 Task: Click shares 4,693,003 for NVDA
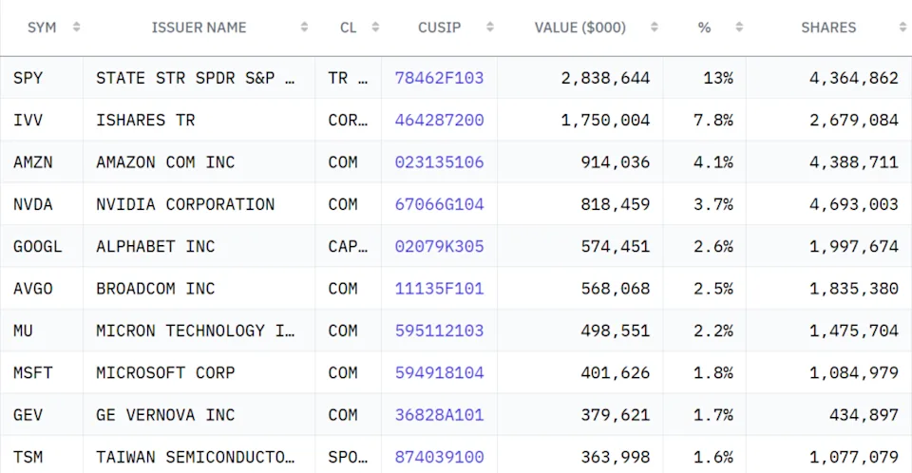point(854,204)
